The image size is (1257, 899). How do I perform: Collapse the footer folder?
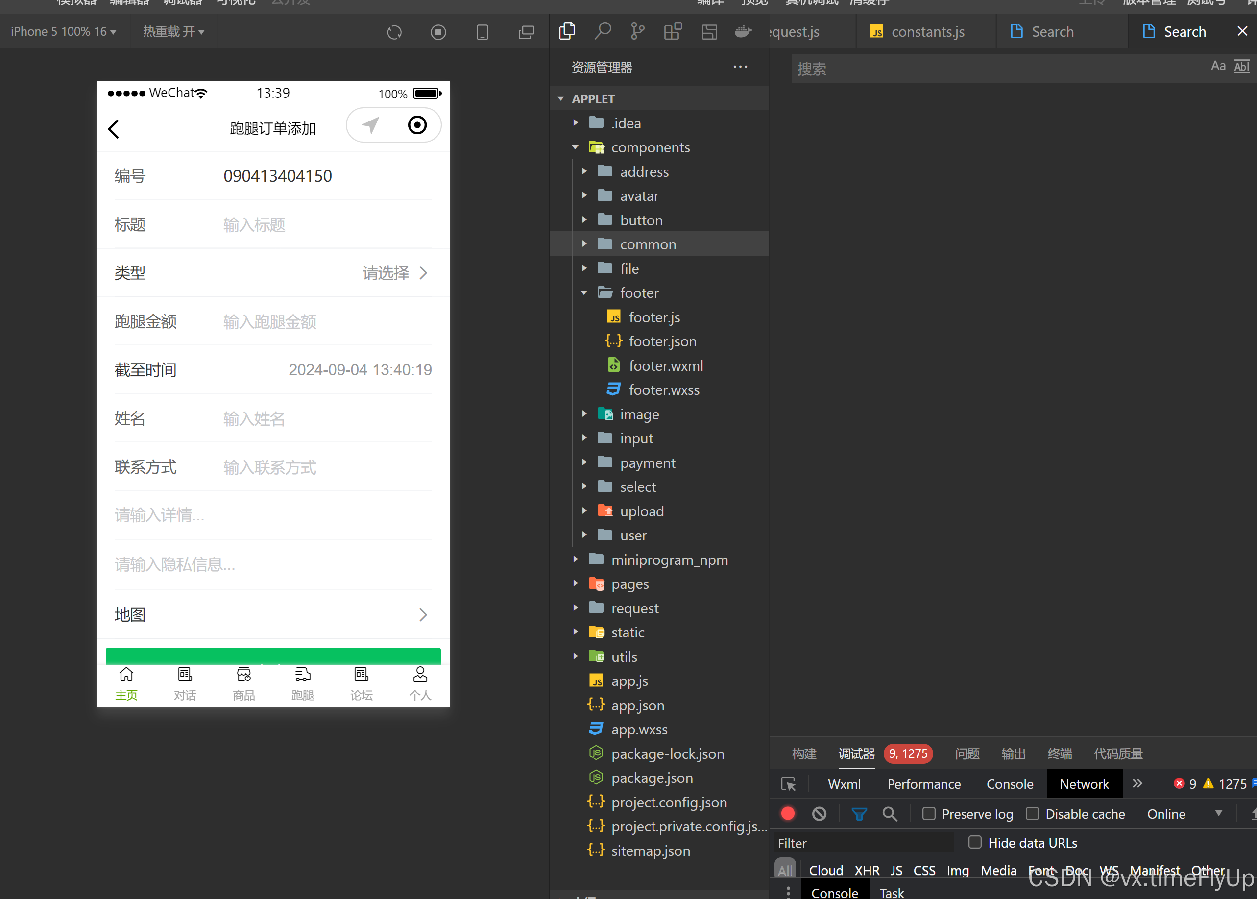tap(639, 293)
